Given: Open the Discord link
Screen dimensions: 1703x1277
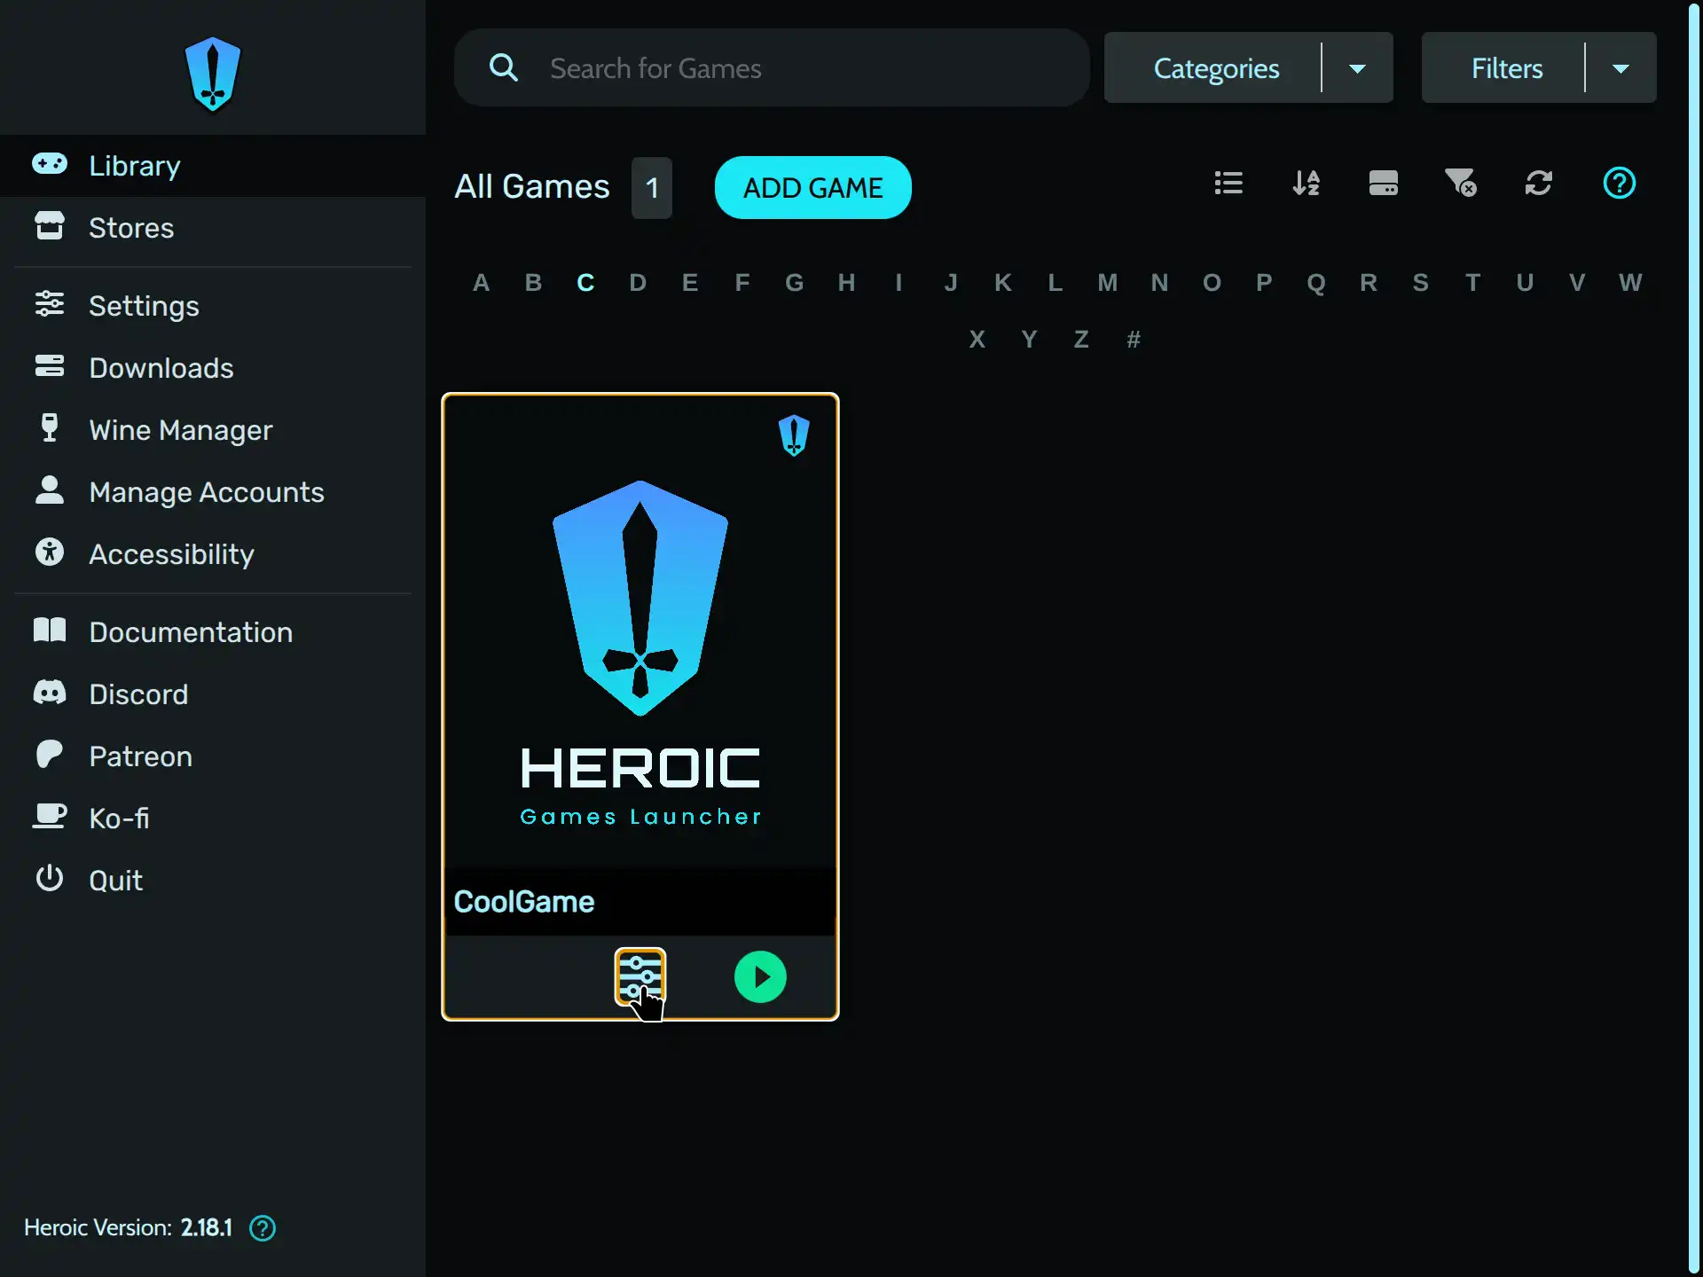Looking at the screenshot, I should (137, 693).
